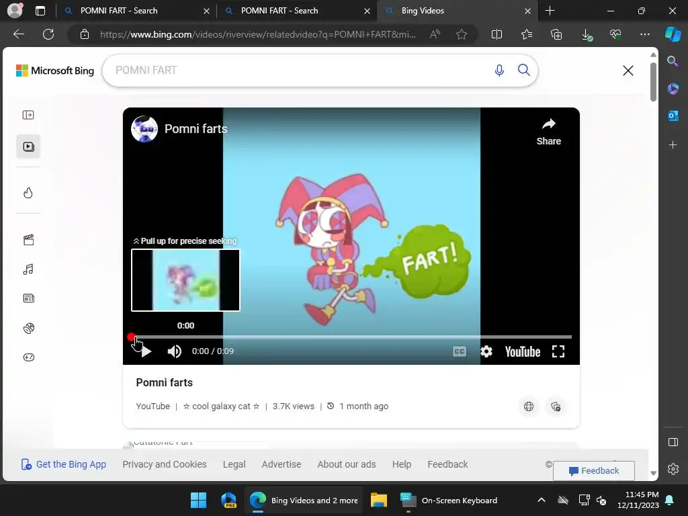688x516 pixels.
Task: Click the Bing search magnifier icon
Action: (x=524, y=70)
